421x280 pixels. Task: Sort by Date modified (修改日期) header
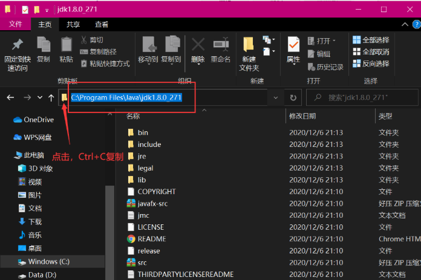click(302, 116)
